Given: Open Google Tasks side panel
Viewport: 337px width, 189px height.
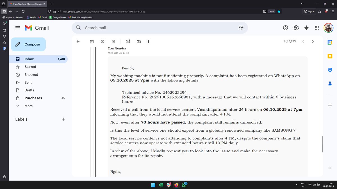Looking at the screenshot, I should (330, 70).
